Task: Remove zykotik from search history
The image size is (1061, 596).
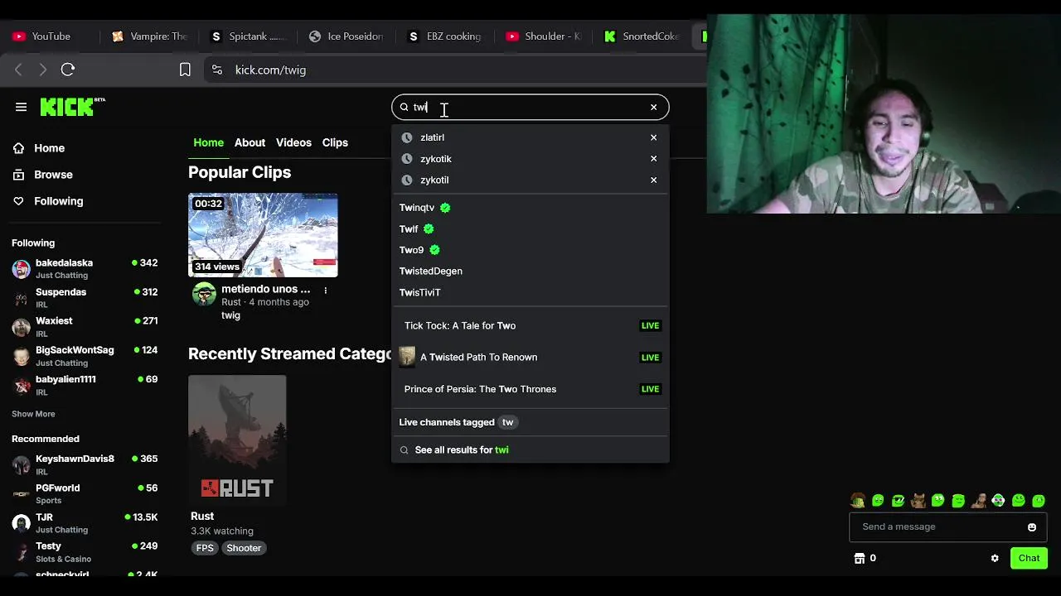Action: (653, 158)
